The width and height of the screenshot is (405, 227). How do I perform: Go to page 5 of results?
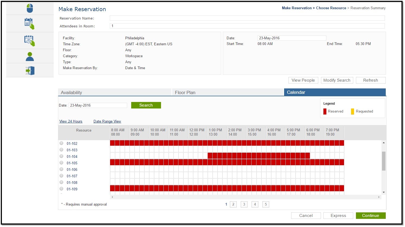266,204
